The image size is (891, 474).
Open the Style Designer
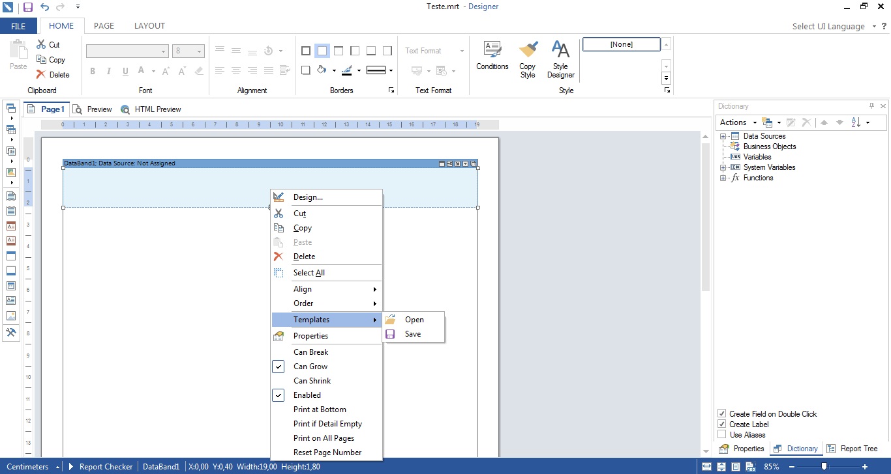click(561, 60)
